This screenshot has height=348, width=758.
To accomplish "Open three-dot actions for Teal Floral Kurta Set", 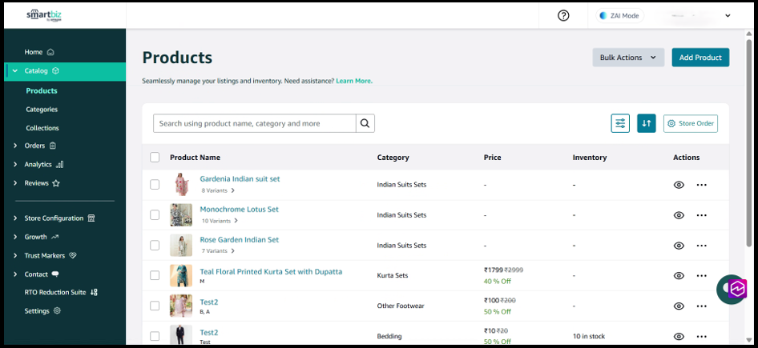I will click(x=702, y=276).
